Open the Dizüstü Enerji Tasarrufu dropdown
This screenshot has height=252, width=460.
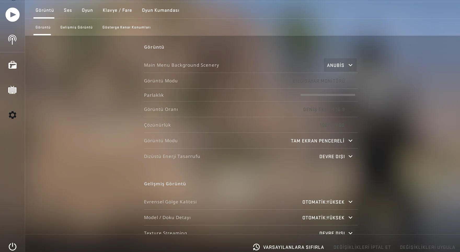pyautogui.click(x=336, y=157)
